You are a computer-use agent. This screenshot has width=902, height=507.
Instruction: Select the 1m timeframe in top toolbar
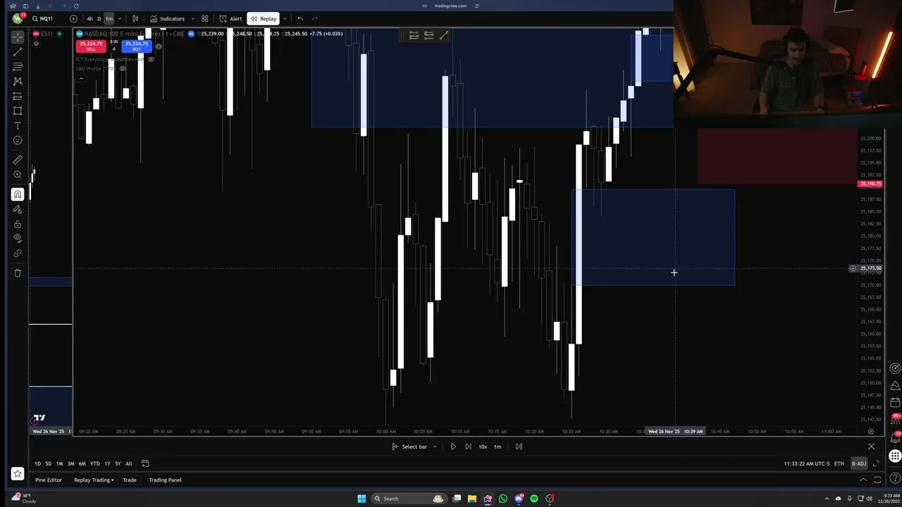(109, 18)
